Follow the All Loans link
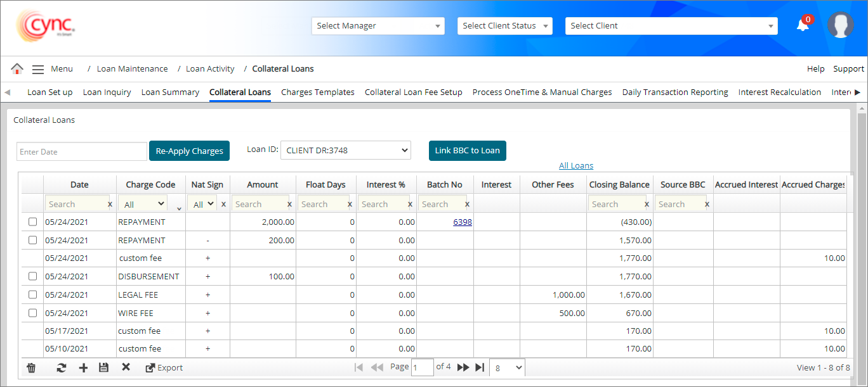868x387 pixels. [575, 166]
